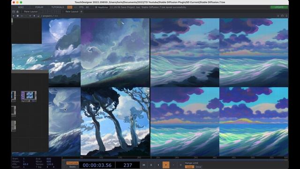The height and width of the screenshot is (169, 300).
Task: Select the bottom-right seascape with yellow hill
Action: pos(254,122)
